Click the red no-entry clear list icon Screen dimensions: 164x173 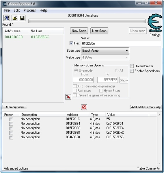tap(84, 107)
